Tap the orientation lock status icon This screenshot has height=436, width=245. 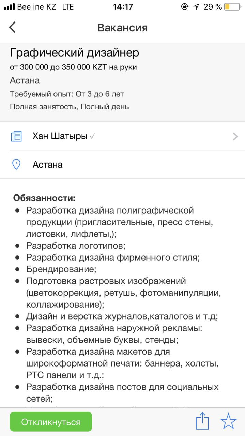point(185,7)
